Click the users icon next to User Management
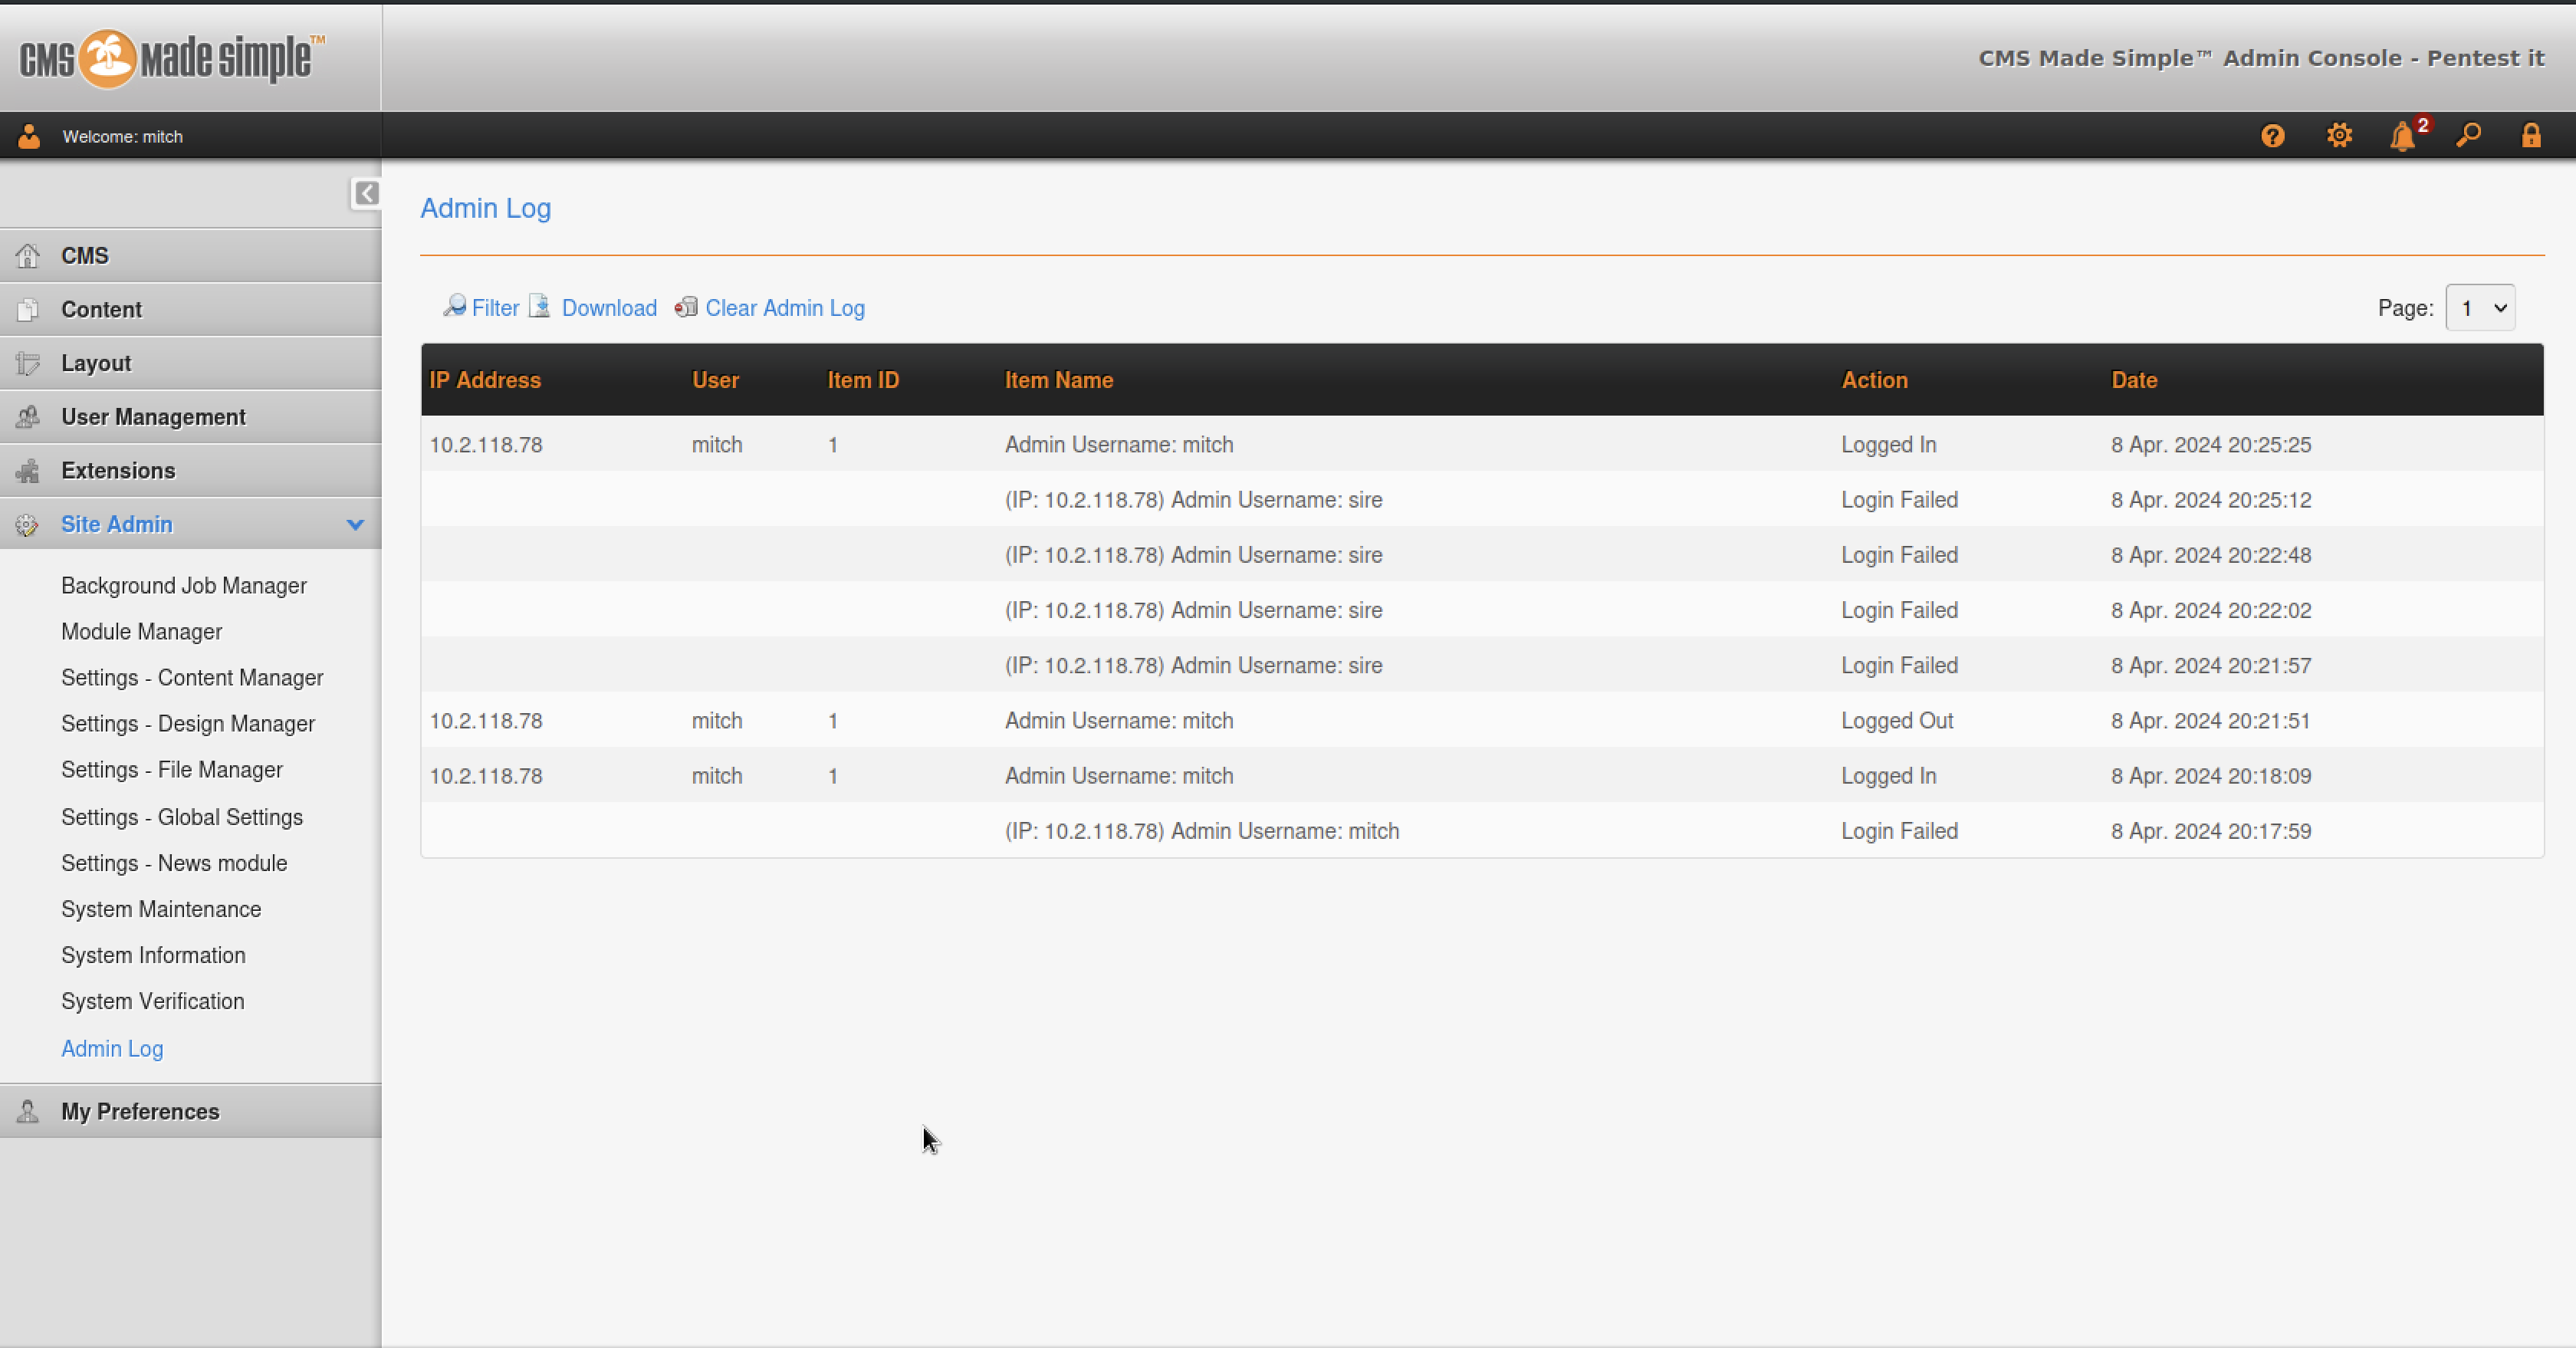 (28, 417)
